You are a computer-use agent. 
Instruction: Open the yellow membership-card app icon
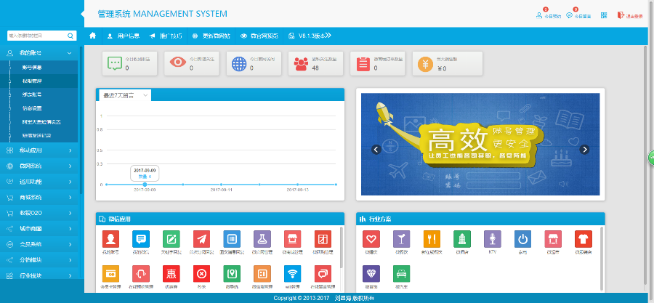click(110, 274)
